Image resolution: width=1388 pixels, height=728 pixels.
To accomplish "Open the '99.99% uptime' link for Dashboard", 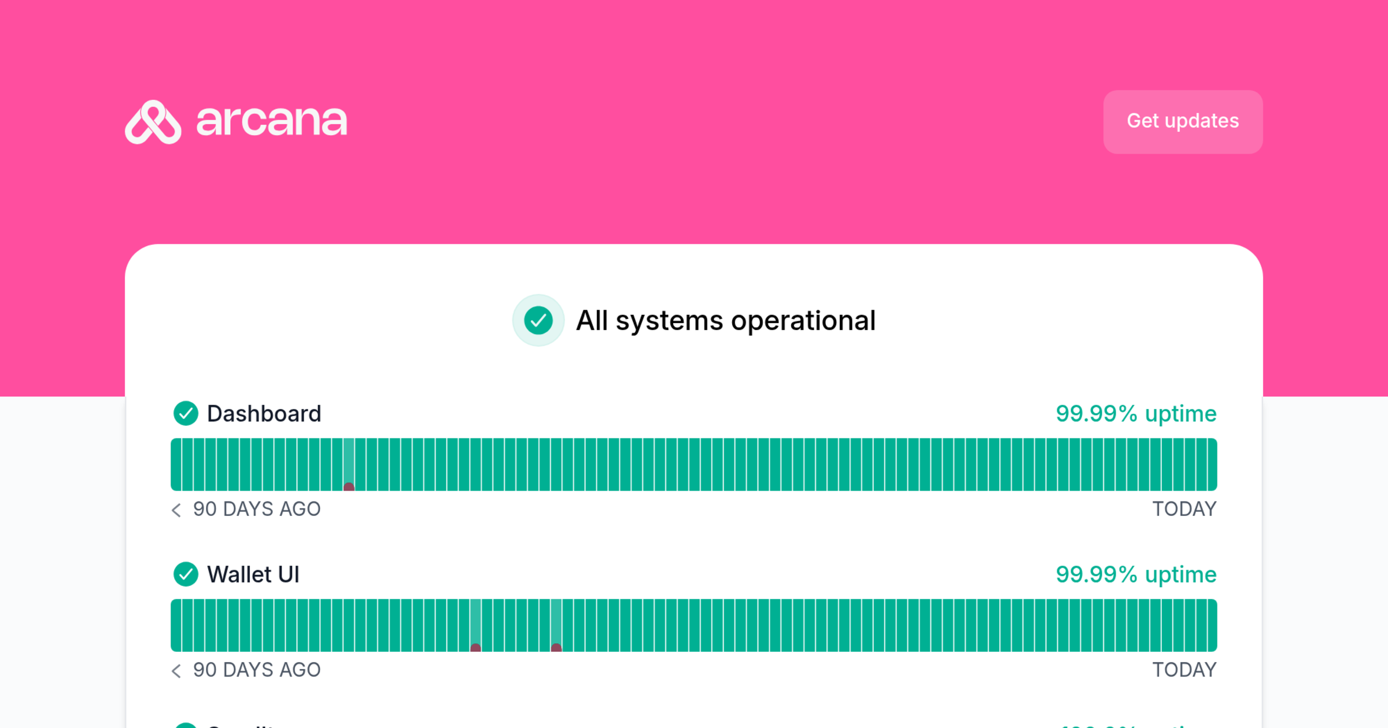I will (1136, 414).
